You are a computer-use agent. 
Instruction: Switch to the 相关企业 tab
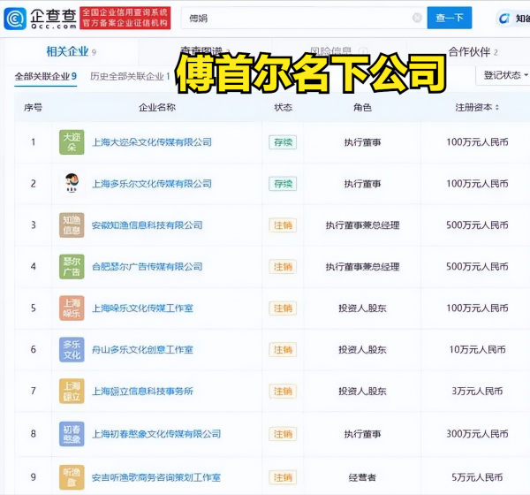[x=71, y=52]
